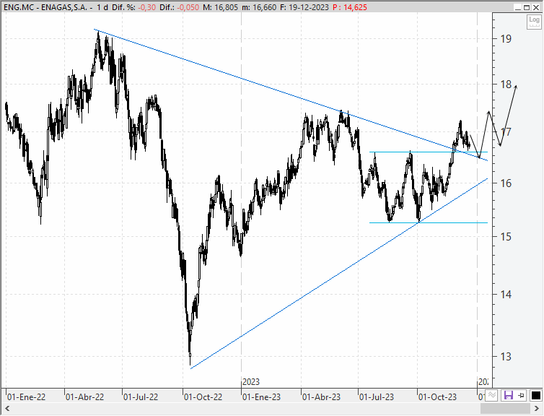Click the pin icon beside the diskette
Viewport: 544px width, 416px height.
click(521, 395)
